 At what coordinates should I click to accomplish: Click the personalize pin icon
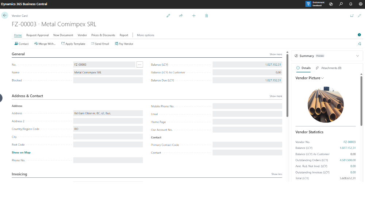[x=360, y=44]
